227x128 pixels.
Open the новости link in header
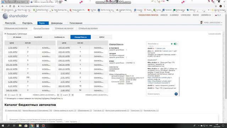[x=164, y=15]
